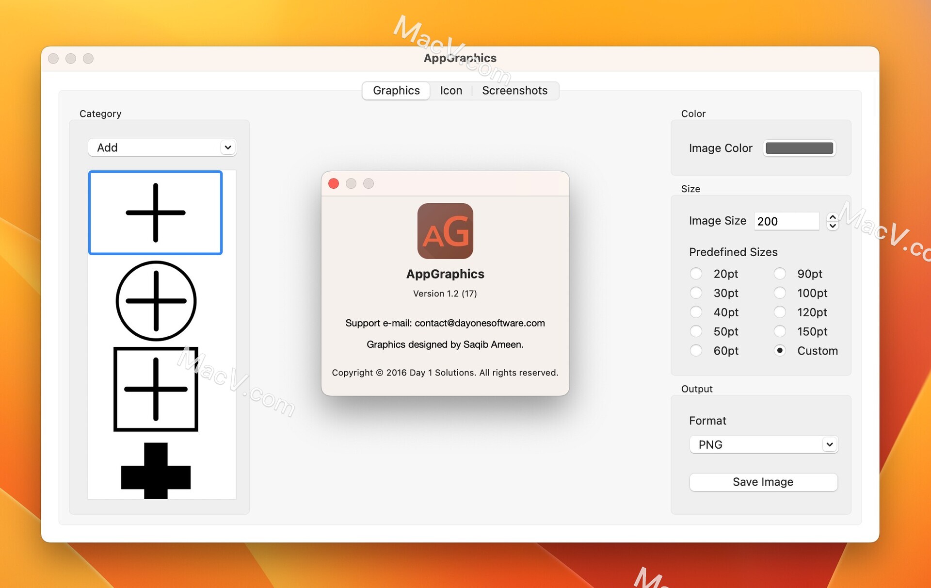Click the Graphics designed by Saqib Ameen line
This screenshot has width=931, height=588.
point(445,344)
